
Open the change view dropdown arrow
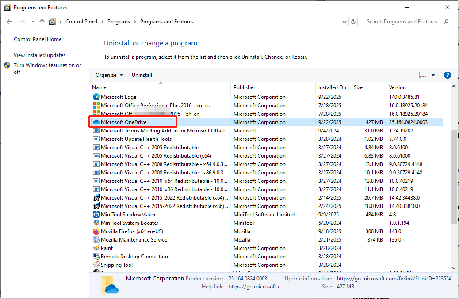[432, 75]
